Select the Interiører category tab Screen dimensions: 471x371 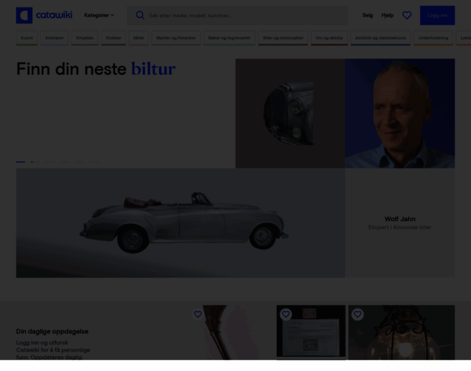pos(55,38)
